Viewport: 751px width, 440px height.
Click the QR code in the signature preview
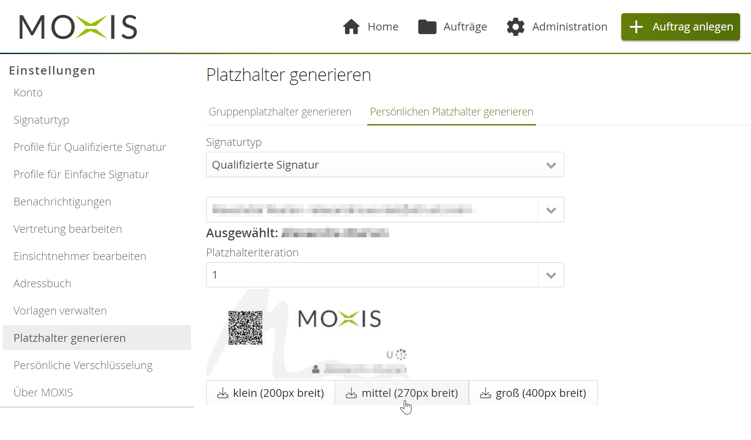coord(246,328)
